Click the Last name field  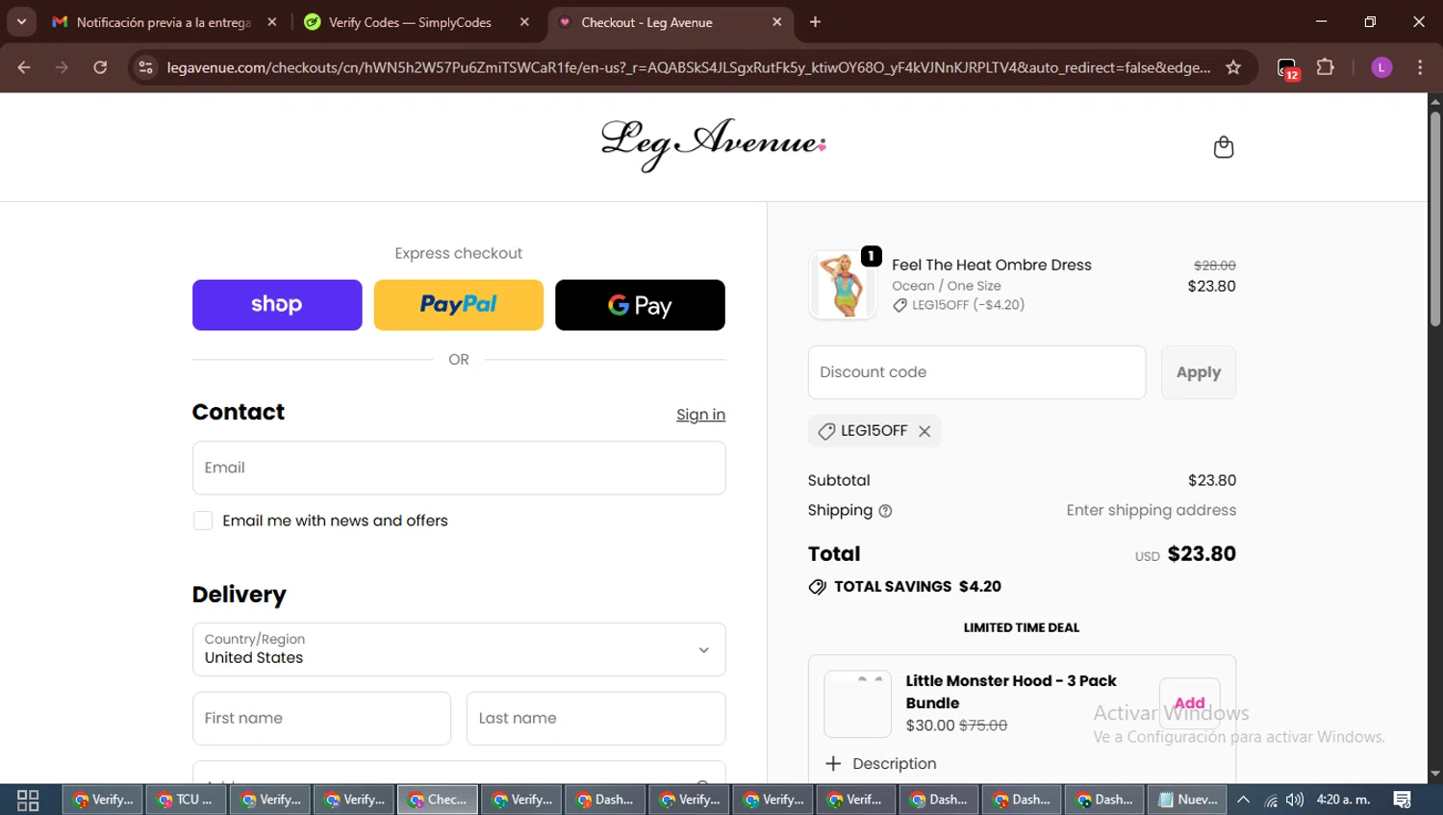(596, 719)
